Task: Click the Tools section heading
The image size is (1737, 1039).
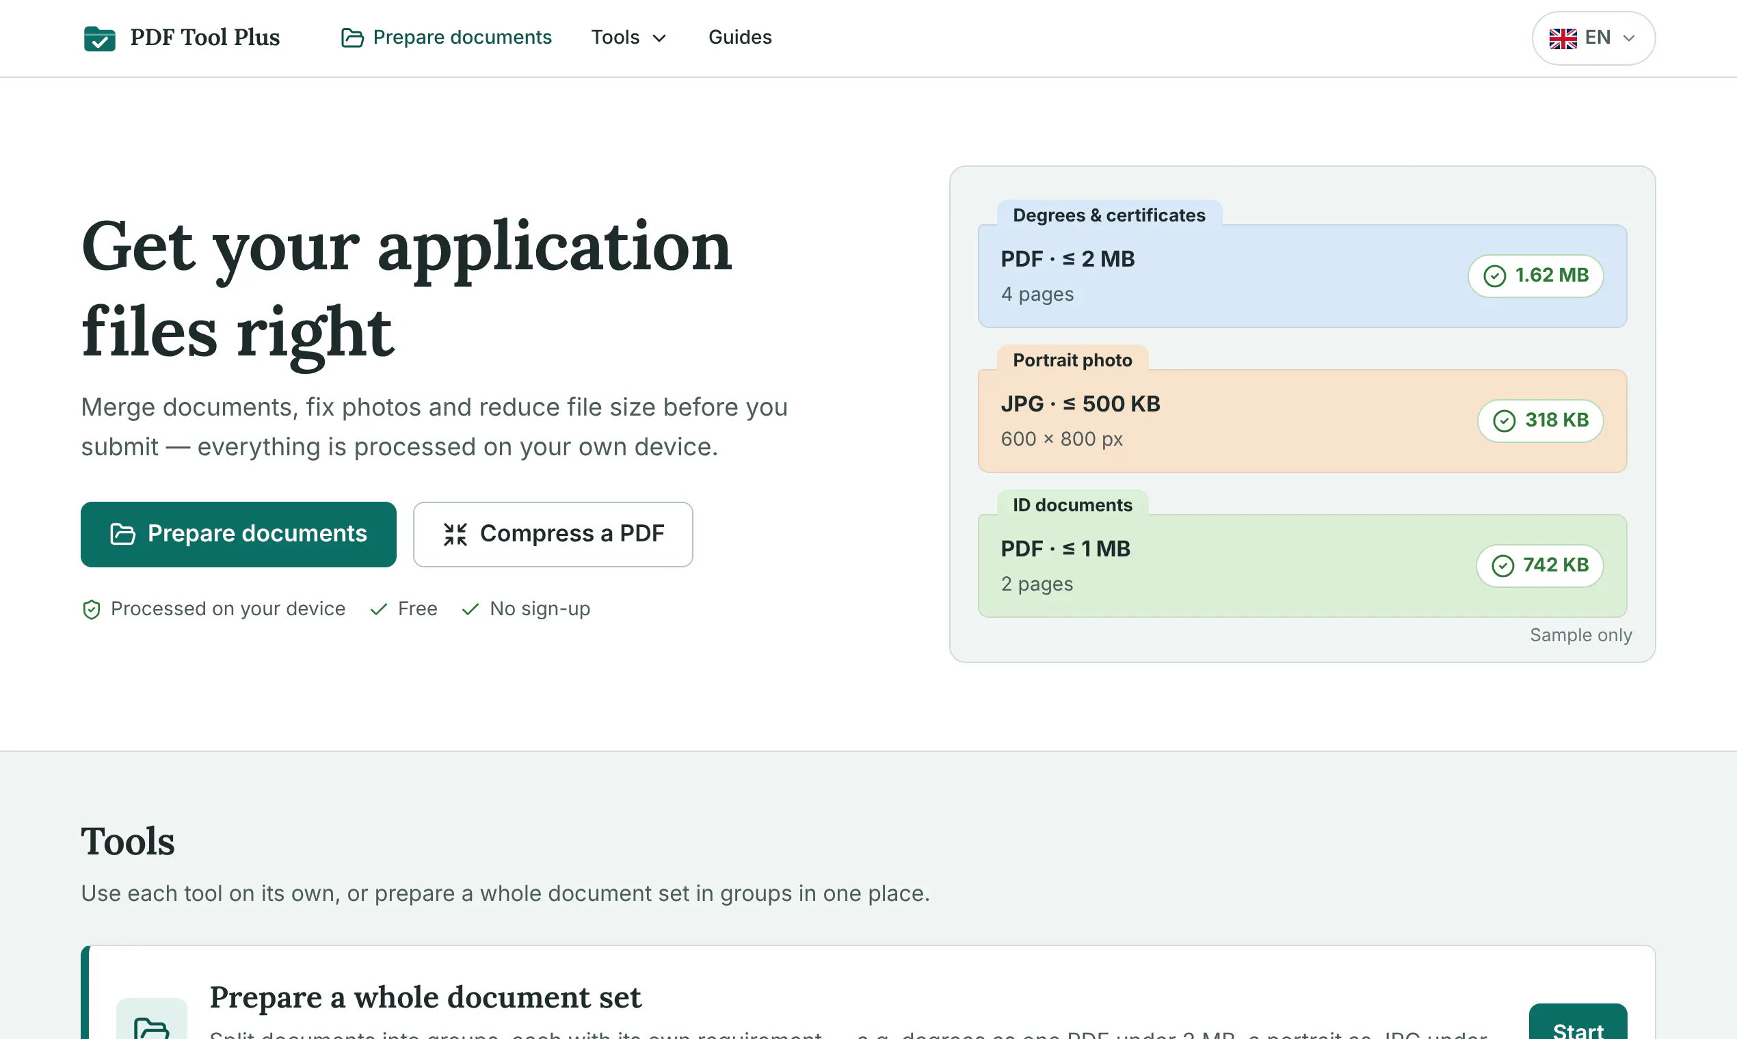Action: [x=127, y=841]
